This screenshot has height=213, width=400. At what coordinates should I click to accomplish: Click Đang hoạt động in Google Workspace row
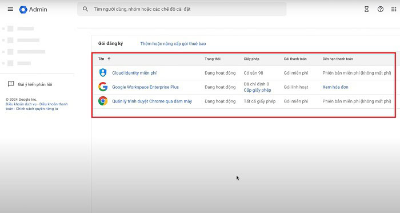click(x=220, y=87)
